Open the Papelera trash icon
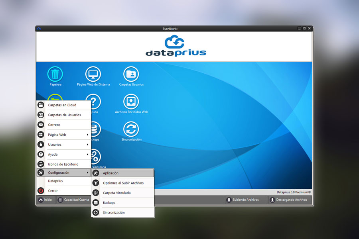 click(x=55, y=74)
